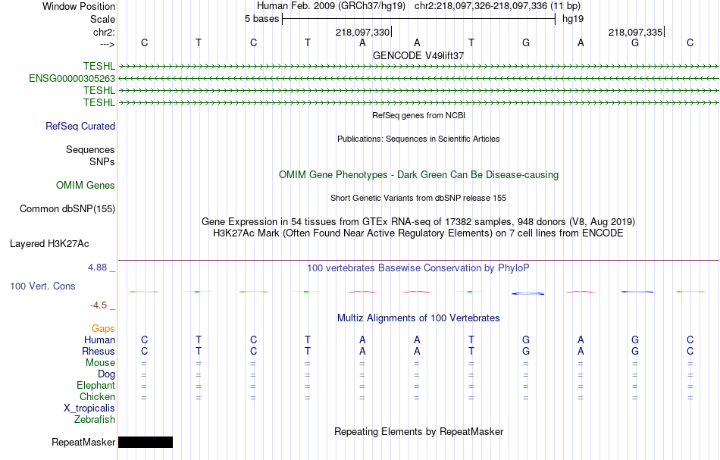
Task: Click the -4.5 PhyloP lower scale value
Action: pos(99,305)
